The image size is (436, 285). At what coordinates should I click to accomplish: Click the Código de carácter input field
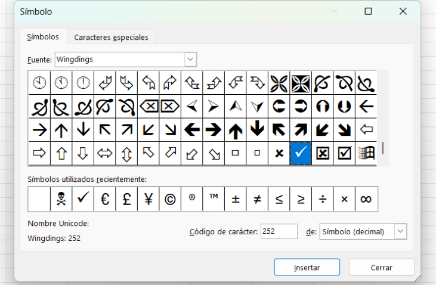[279, 231]
